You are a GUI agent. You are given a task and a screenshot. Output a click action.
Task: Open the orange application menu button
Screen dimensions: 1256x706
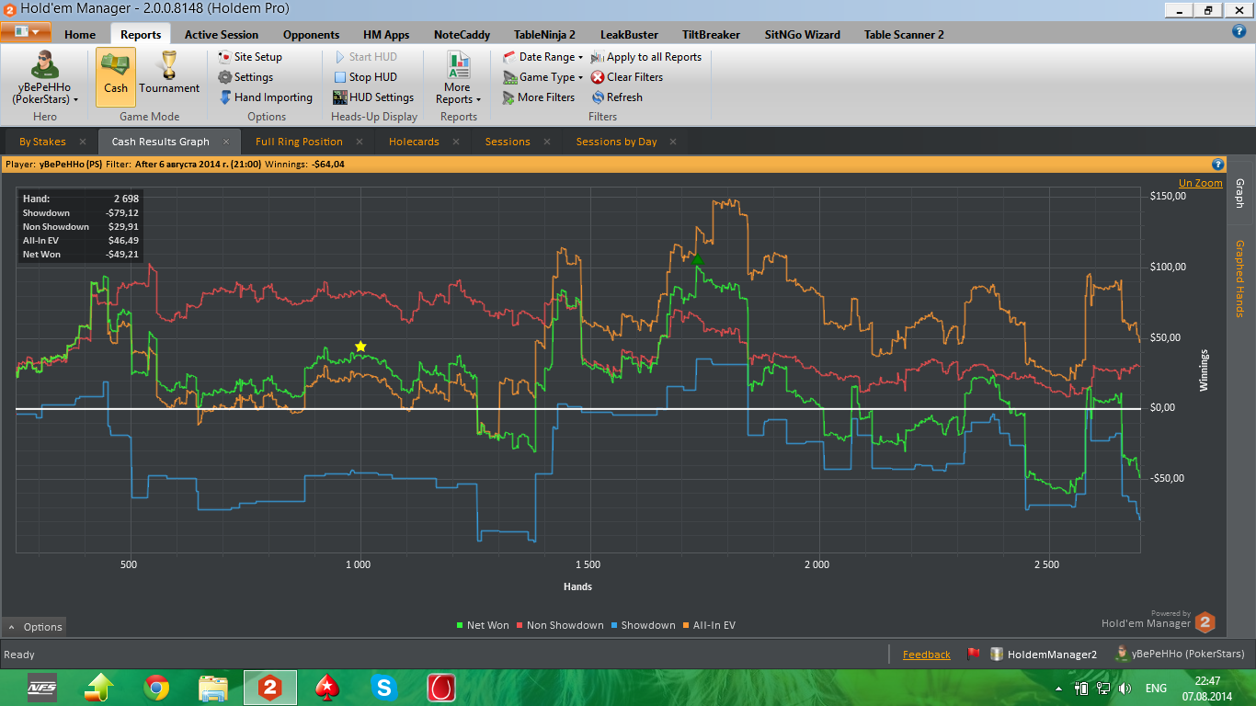pos(26,31)
